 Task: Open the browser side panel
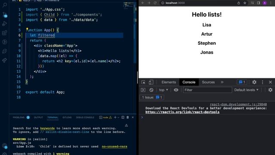pyautogui.click(x=259, y=3)
